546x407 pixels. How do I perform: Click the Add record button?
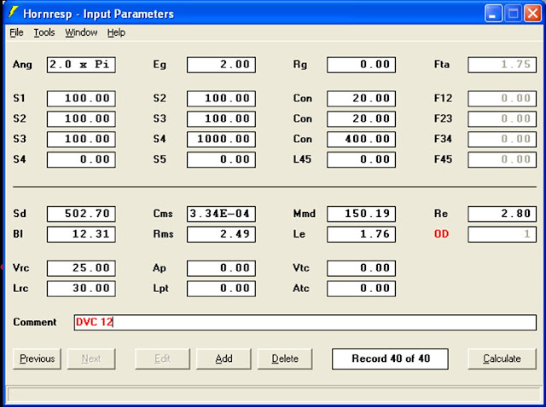tap(224, 358)
